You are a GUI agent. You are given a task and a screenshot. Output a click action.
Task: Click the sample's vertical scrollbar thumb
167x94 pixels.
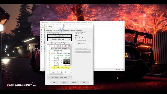click(71, 56)
